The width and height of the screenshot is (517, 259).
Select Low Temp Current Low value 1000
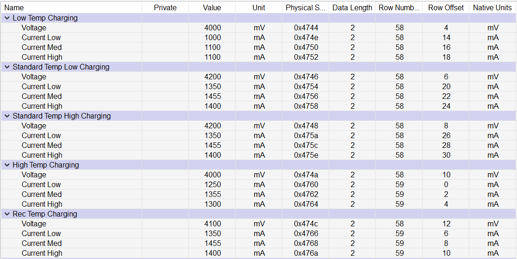213,38
